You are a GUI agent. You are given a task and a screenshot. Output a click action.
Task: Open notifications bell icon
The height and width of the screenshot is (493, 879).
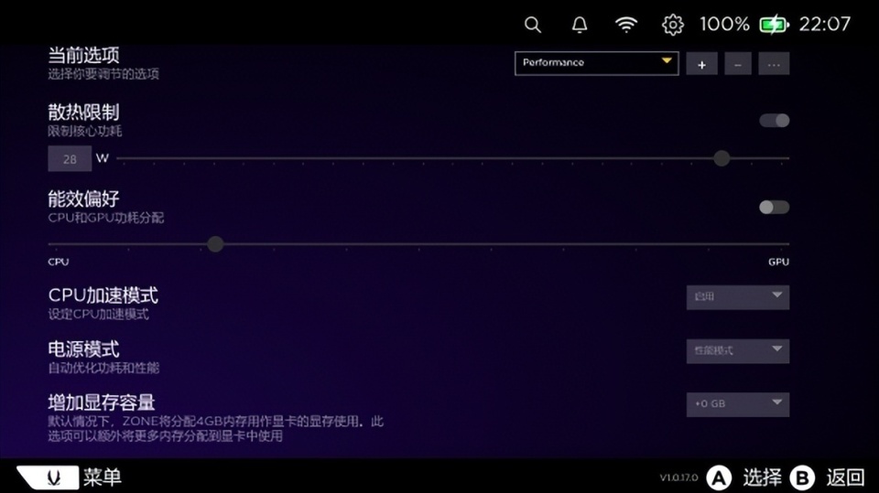[580, 25]
